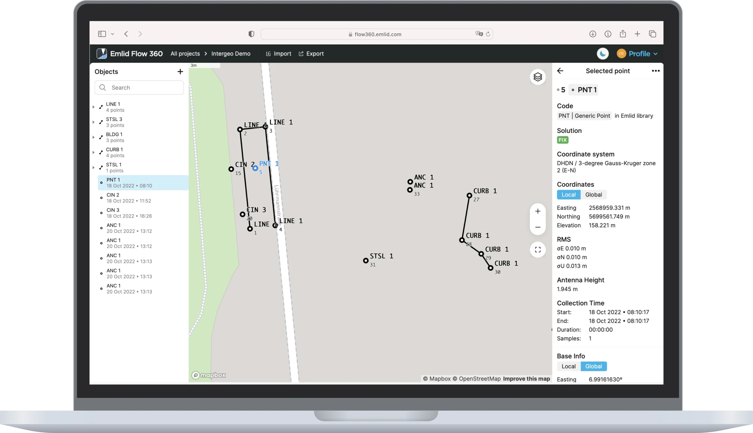The image size is (753, 433).
Task: Toggle dark mode with the moon icon
Action: 603,54
